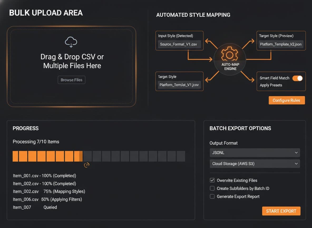This screenshot has height=228, width=312.
Task: Select the Platform_Template_V2.json field
Action: [x=281, y=44]
